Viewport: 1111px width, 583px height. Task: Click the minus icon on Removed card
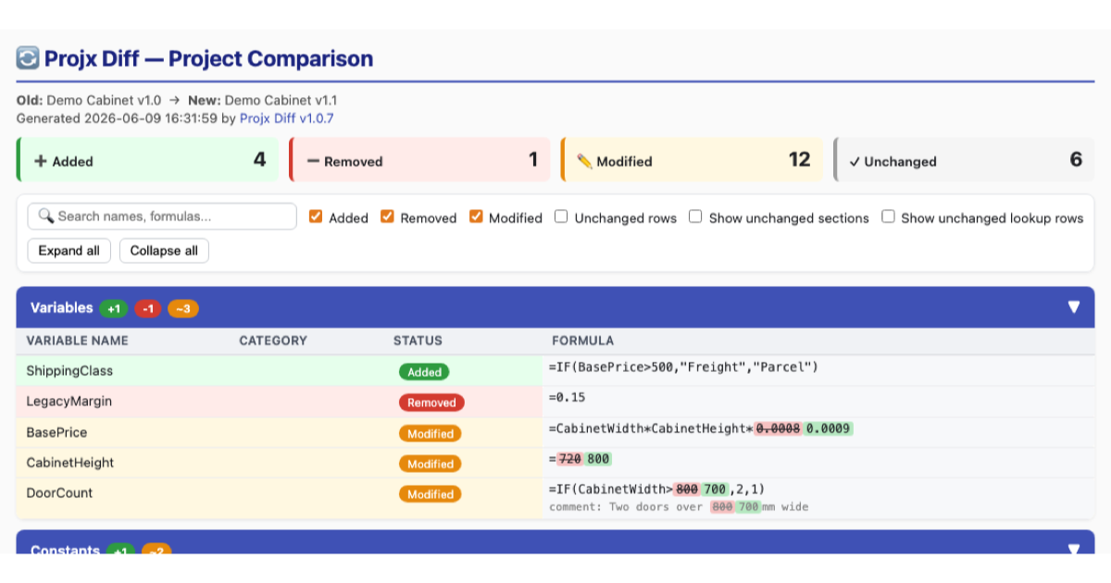(x=313, y=161)
